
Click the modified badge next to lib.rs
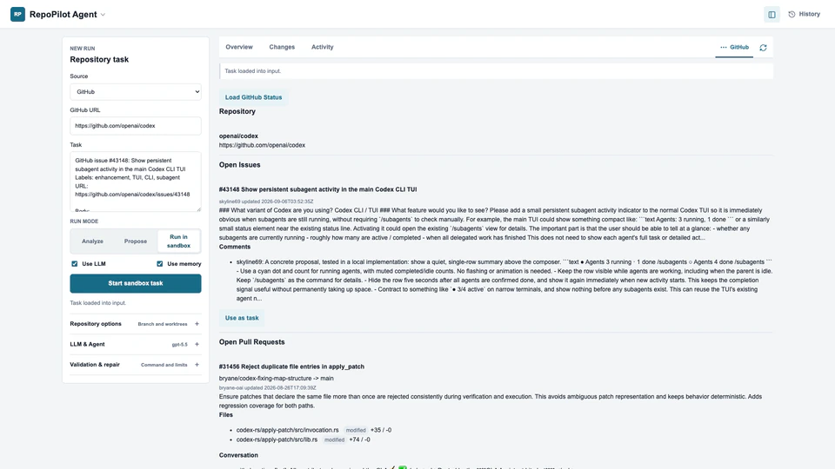pyautogui.click(x=334, y=439)
